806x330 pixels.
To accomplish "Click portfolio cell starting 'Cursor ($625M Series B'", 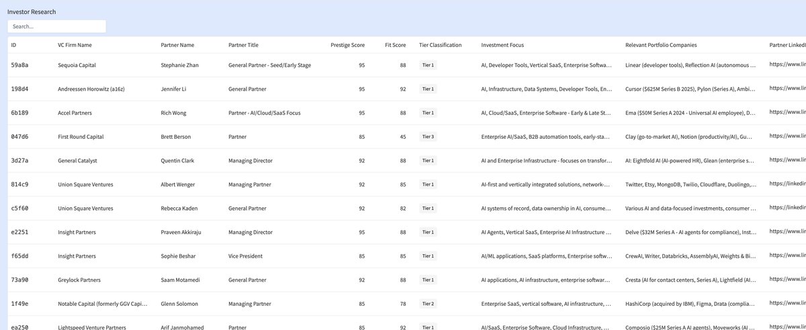I will click(690, 89).
